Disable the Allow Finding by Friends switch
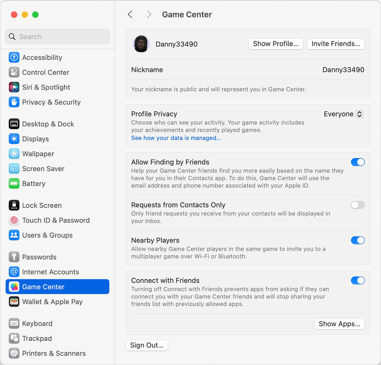381x365 pixels. pos(358,162)
